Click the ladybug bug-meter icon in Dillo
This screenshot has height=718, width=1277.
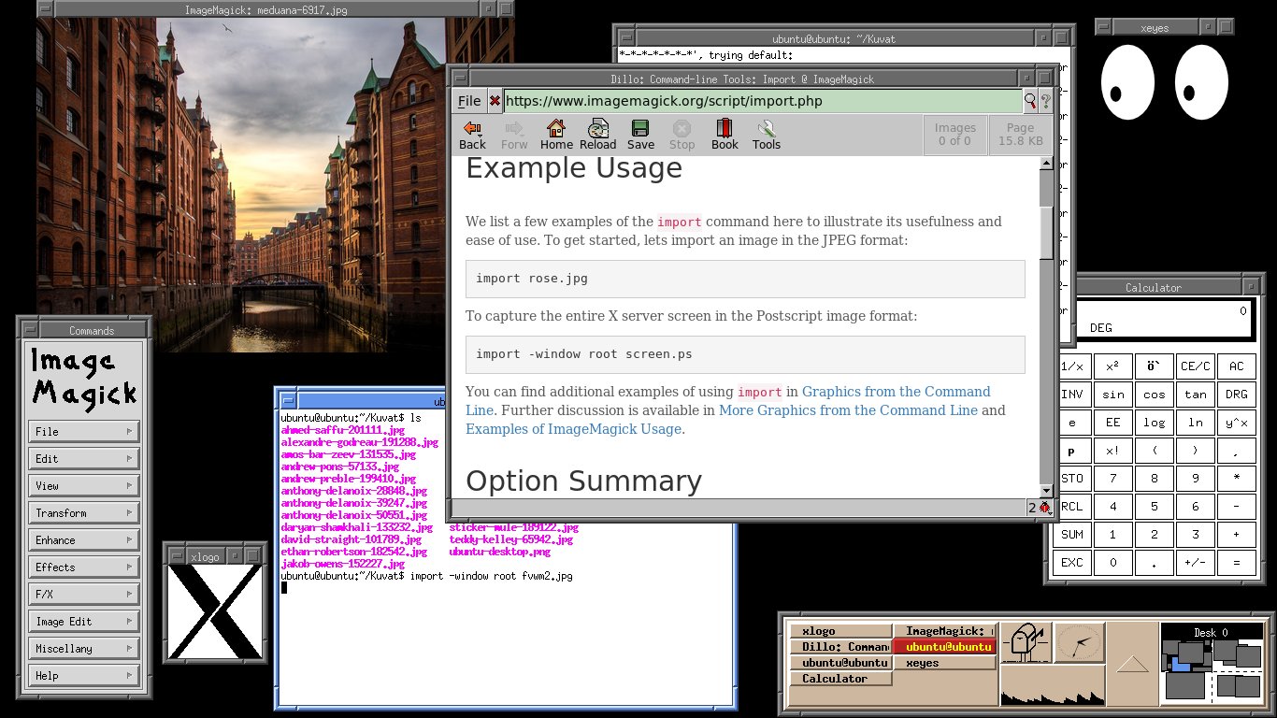pyautogui.click(x=1045, y=508)
